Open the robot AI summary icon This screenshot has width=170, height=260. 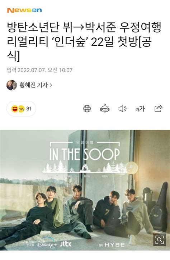[x=105, y=109]
